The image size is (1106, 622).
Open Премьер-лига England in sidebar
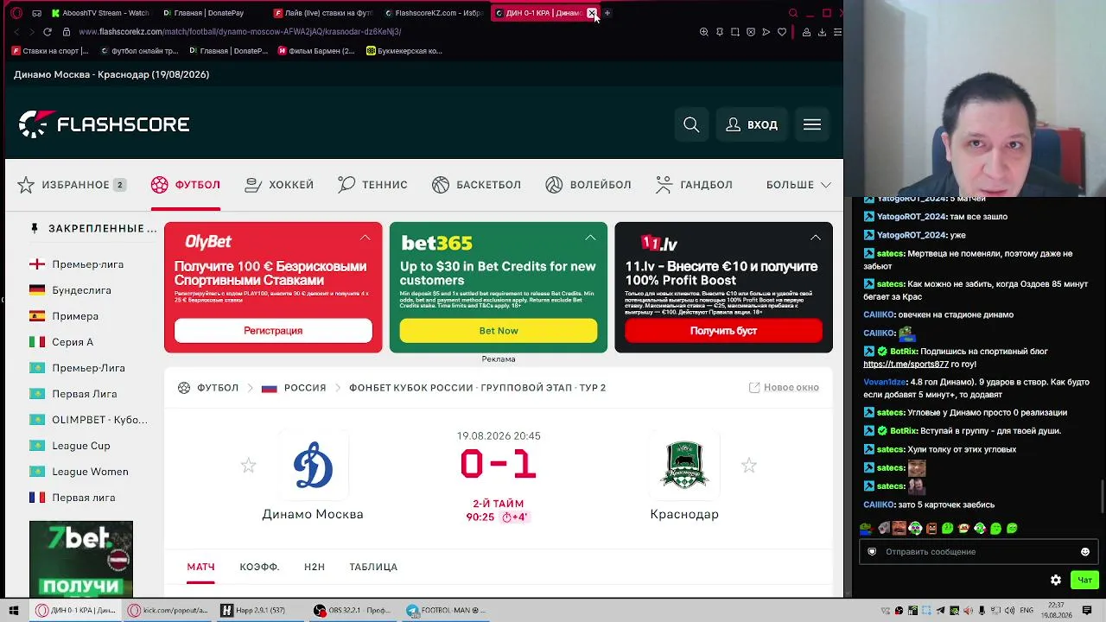87,264
